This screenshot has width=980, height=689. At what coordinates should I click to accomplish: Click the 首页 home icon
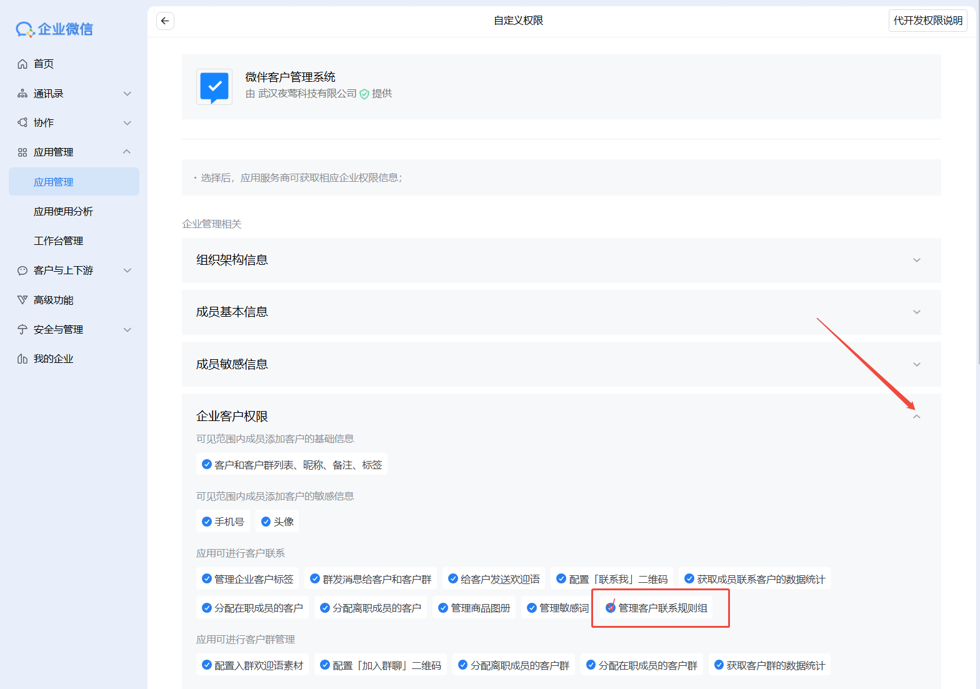pyautogui.click(x=22, y=64)
